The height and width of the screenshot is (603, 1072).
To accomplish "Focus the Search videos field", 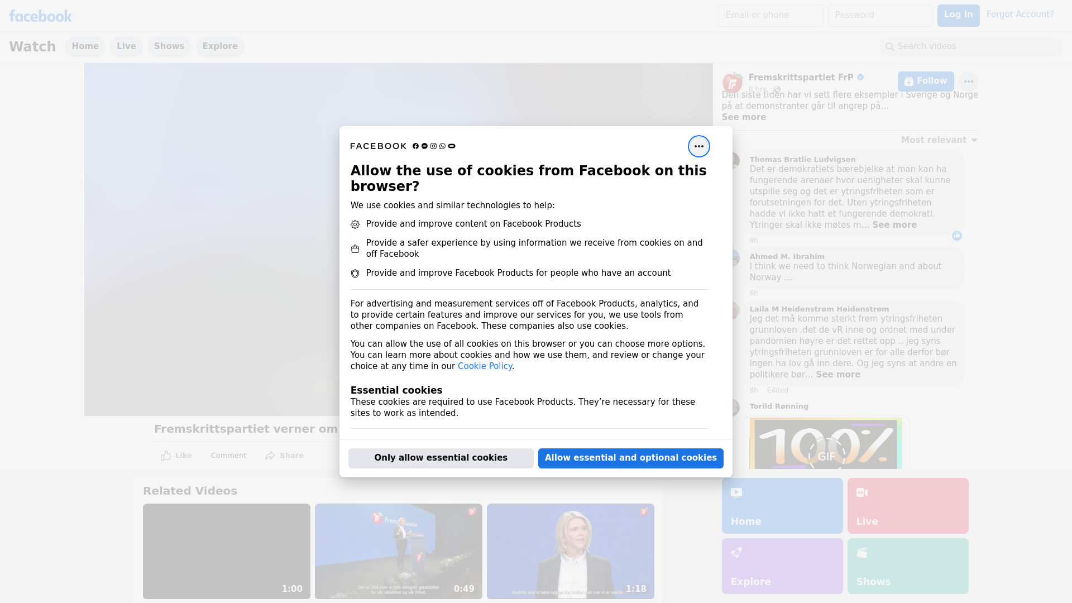I will (971, 47).
